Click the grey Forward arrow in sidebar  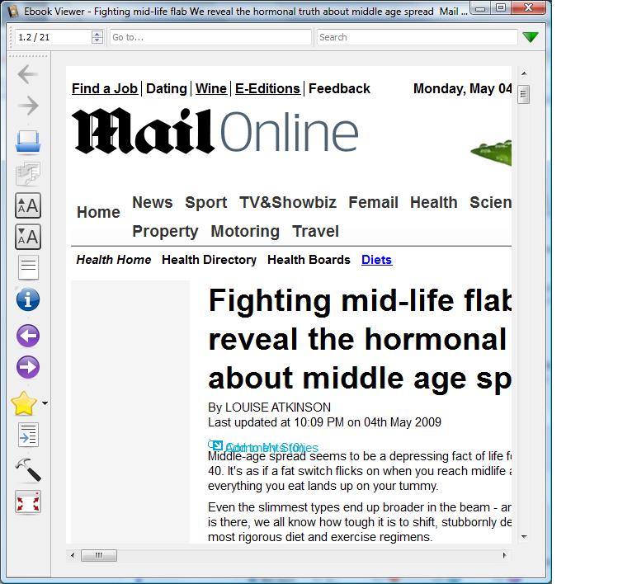pyautogui.click(x=27, y=106)
